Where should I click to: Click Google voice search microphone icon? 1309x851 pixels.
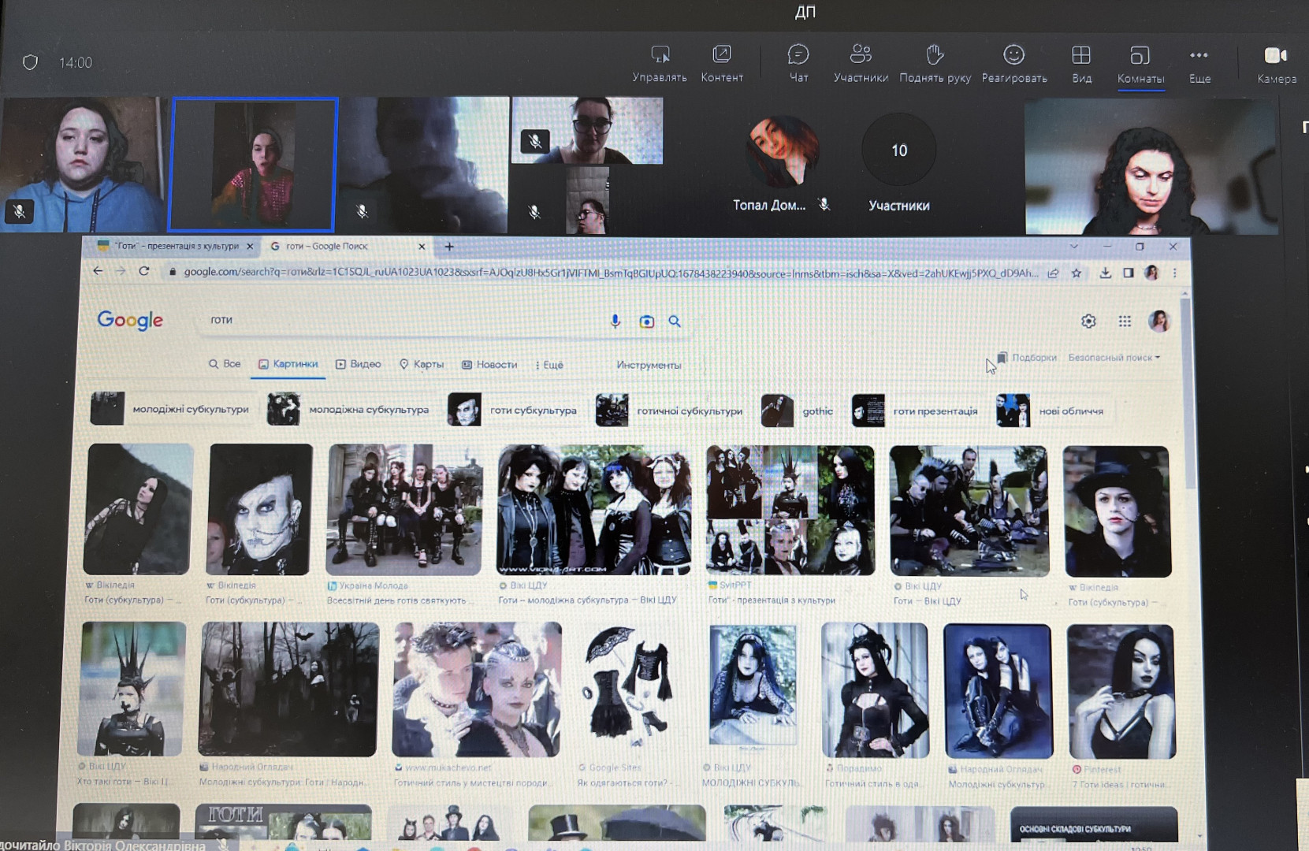click(615, 321)
